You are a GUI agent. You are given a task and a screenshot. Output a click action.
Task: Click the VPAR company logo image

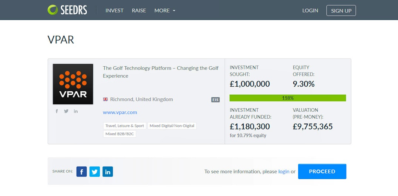click(73, 84)
